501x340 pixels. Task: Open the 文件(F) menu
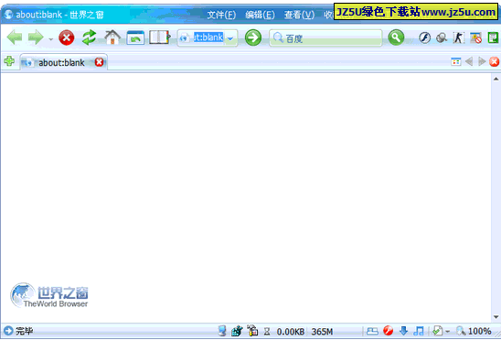coord(221,15)
